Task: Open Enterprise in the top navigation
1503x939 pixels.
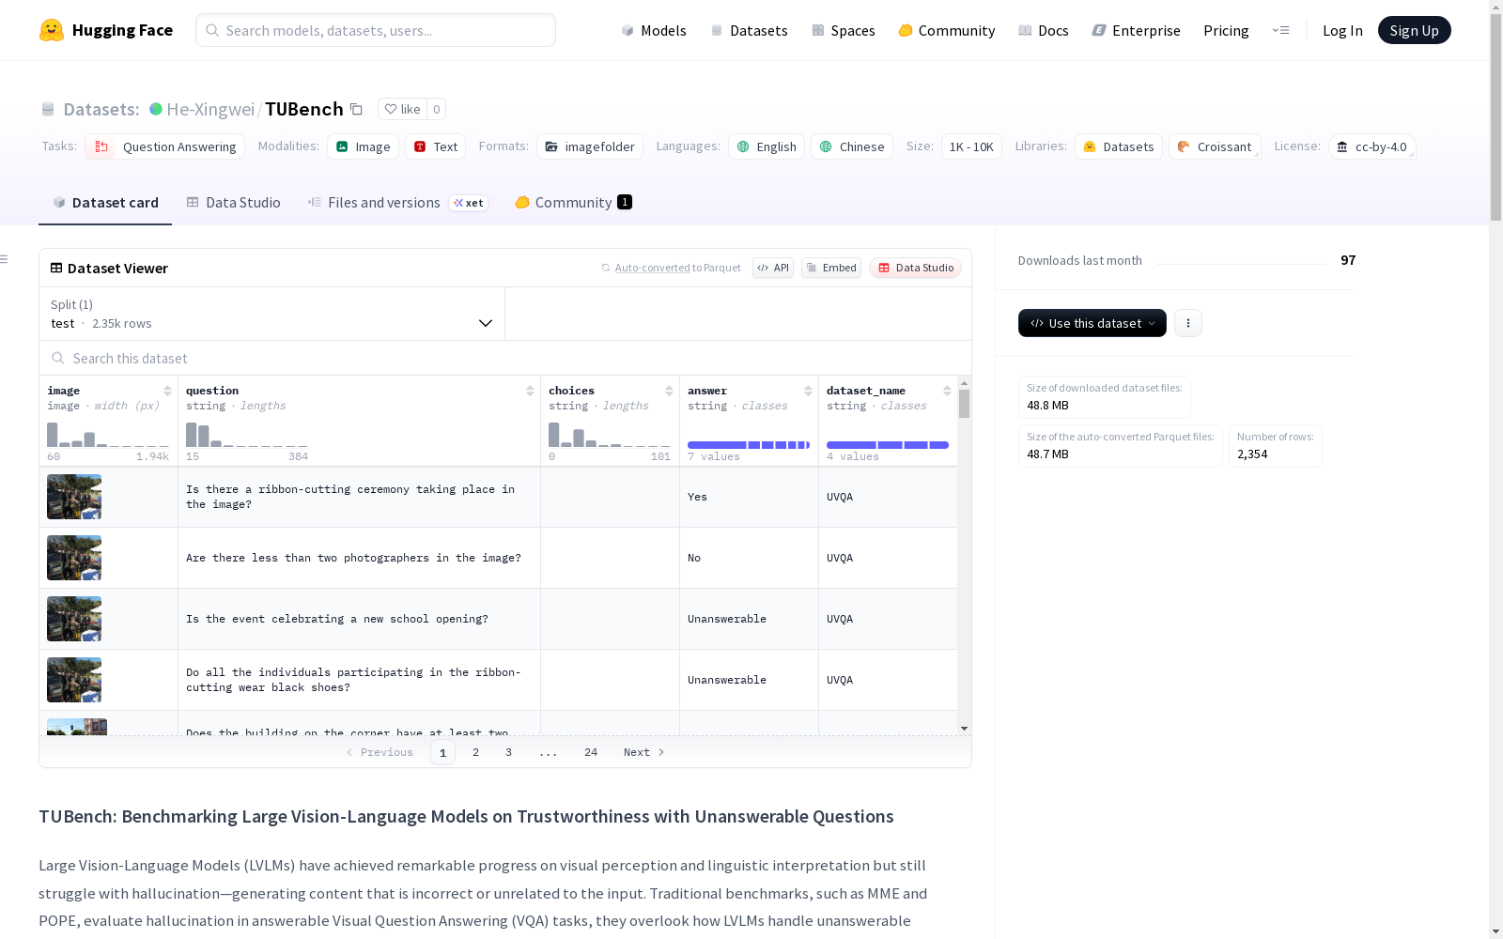Action: click(1136, 30)
